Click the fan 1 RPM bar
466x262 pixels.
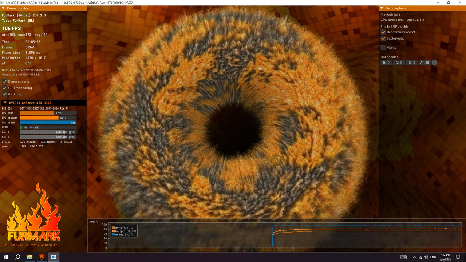click(x=48, y=137)
